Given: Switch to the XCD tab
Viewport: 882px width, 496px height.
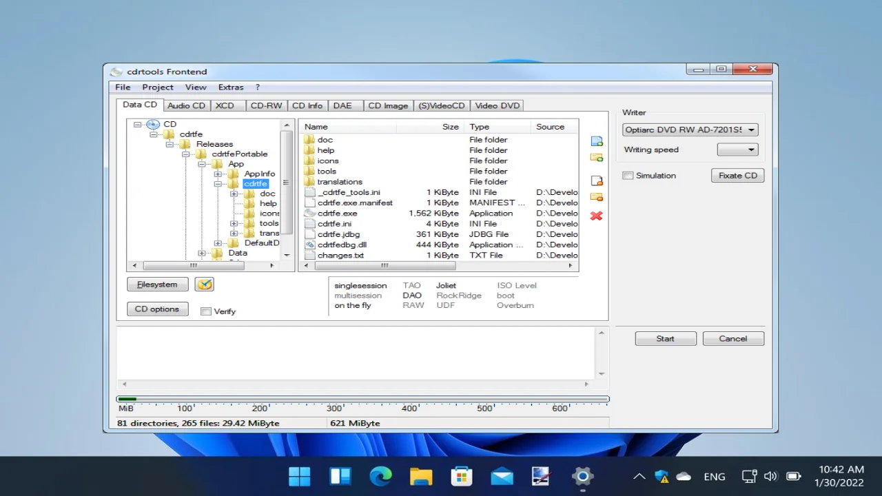Looking at the screenshot, I should point(227,105).
